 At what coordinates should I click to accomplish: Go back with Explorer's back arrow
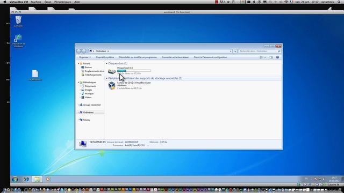coord(79,51)
